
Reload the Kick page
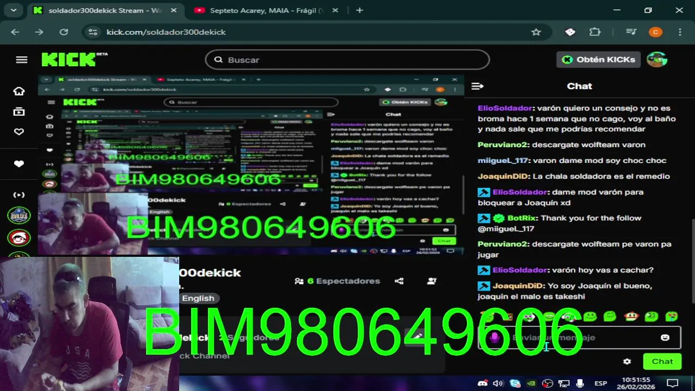pos(64,32)
